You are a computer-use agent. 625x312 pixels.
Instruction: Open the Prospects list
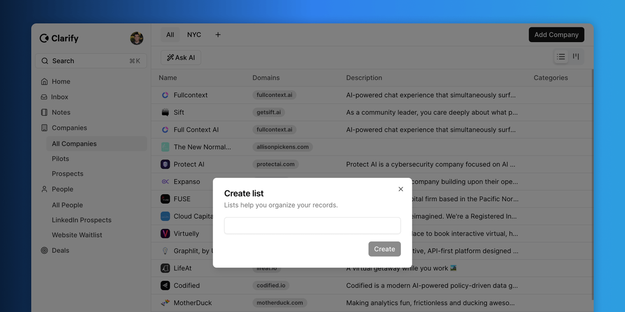(x=68, y=174)
